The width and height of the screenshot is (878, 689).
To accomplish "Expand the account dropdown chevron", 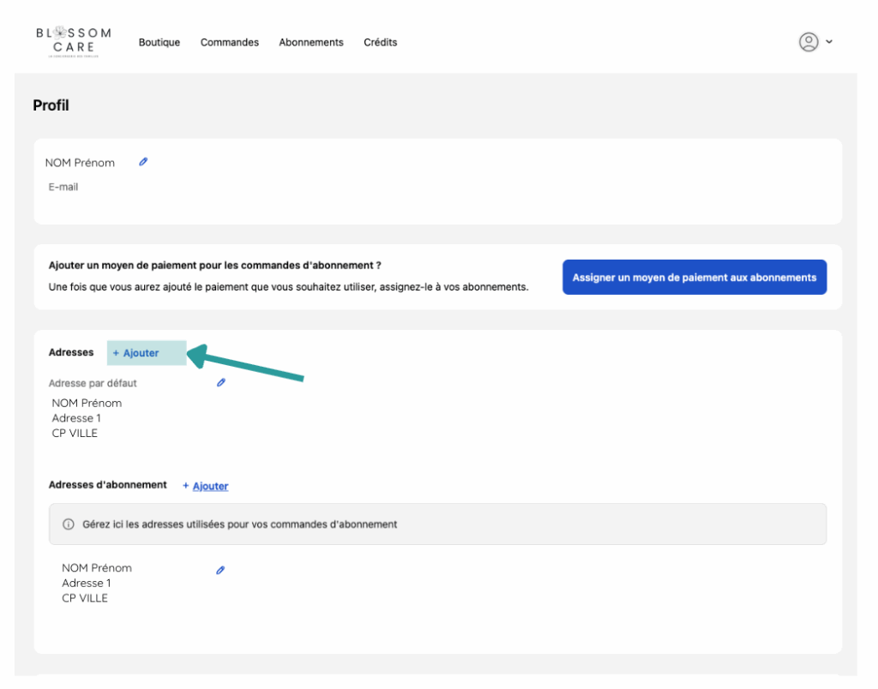I will point(829,42).
